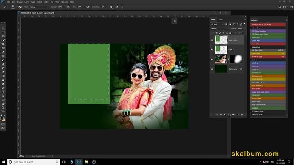Run the CONTRAST + action button
The width and height of the screenshot is (294, 165).
click(268, 73)
